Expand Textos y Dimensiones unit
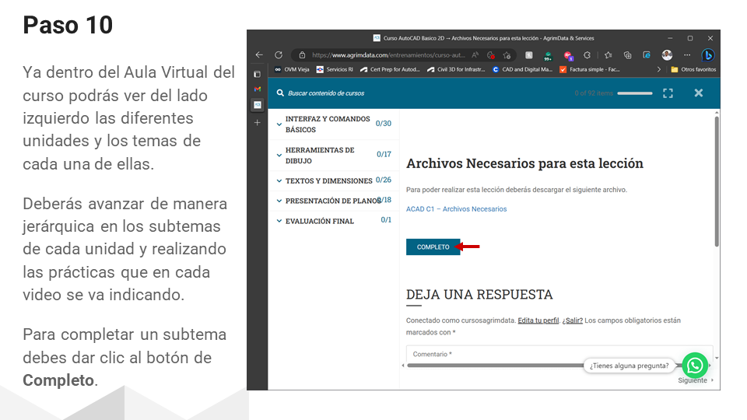Image resolution: width=747 pixels, height=420 pixels. [335, 180]
